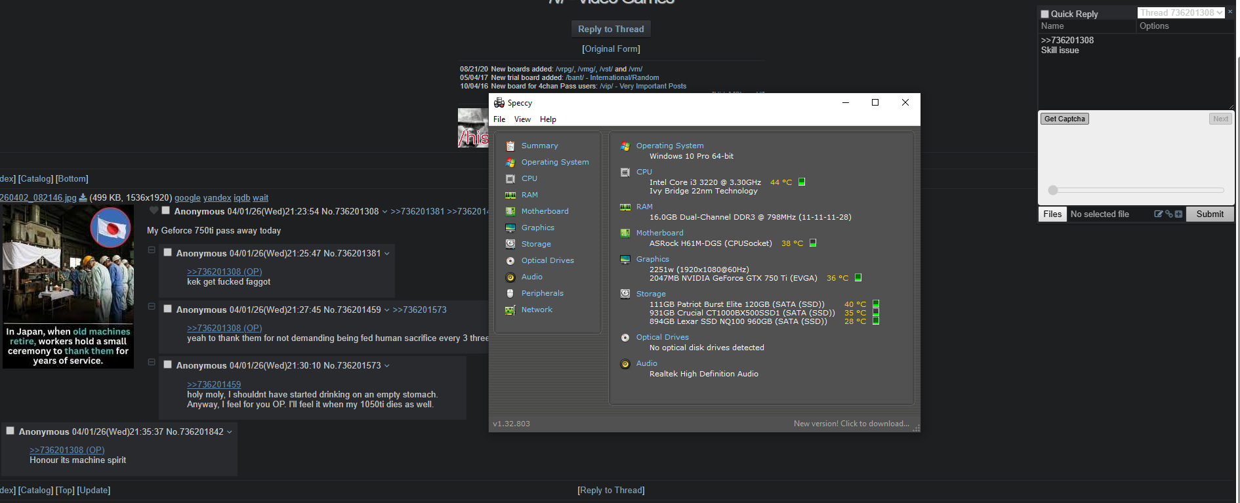Open post menu arrow for No.736201381
Screen dimensions: 1240x503
pos(387,254)
